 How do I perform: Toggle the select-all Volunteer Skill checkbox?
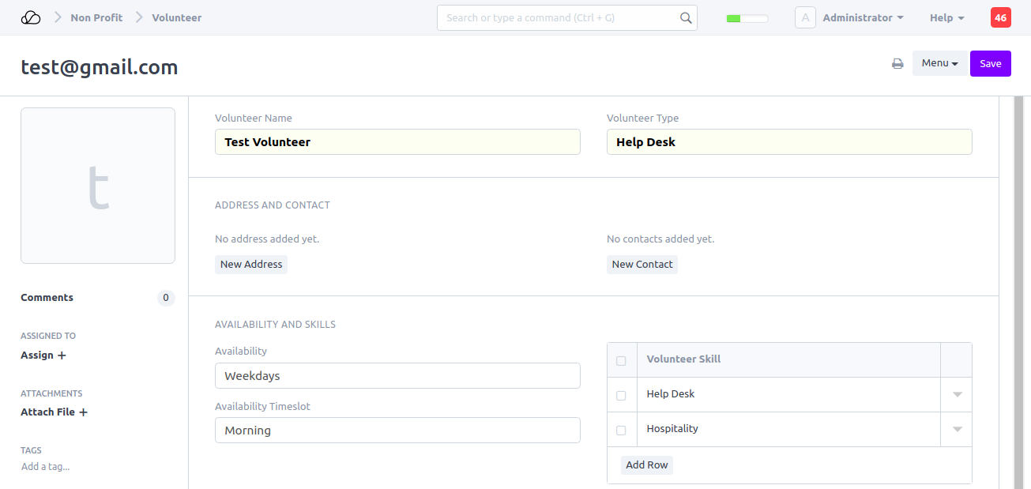[621, 360]
